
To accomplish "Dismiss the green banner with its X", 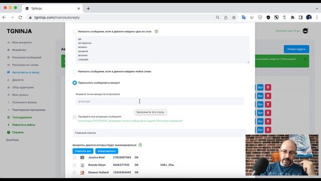I will click(x=305, y=59).
